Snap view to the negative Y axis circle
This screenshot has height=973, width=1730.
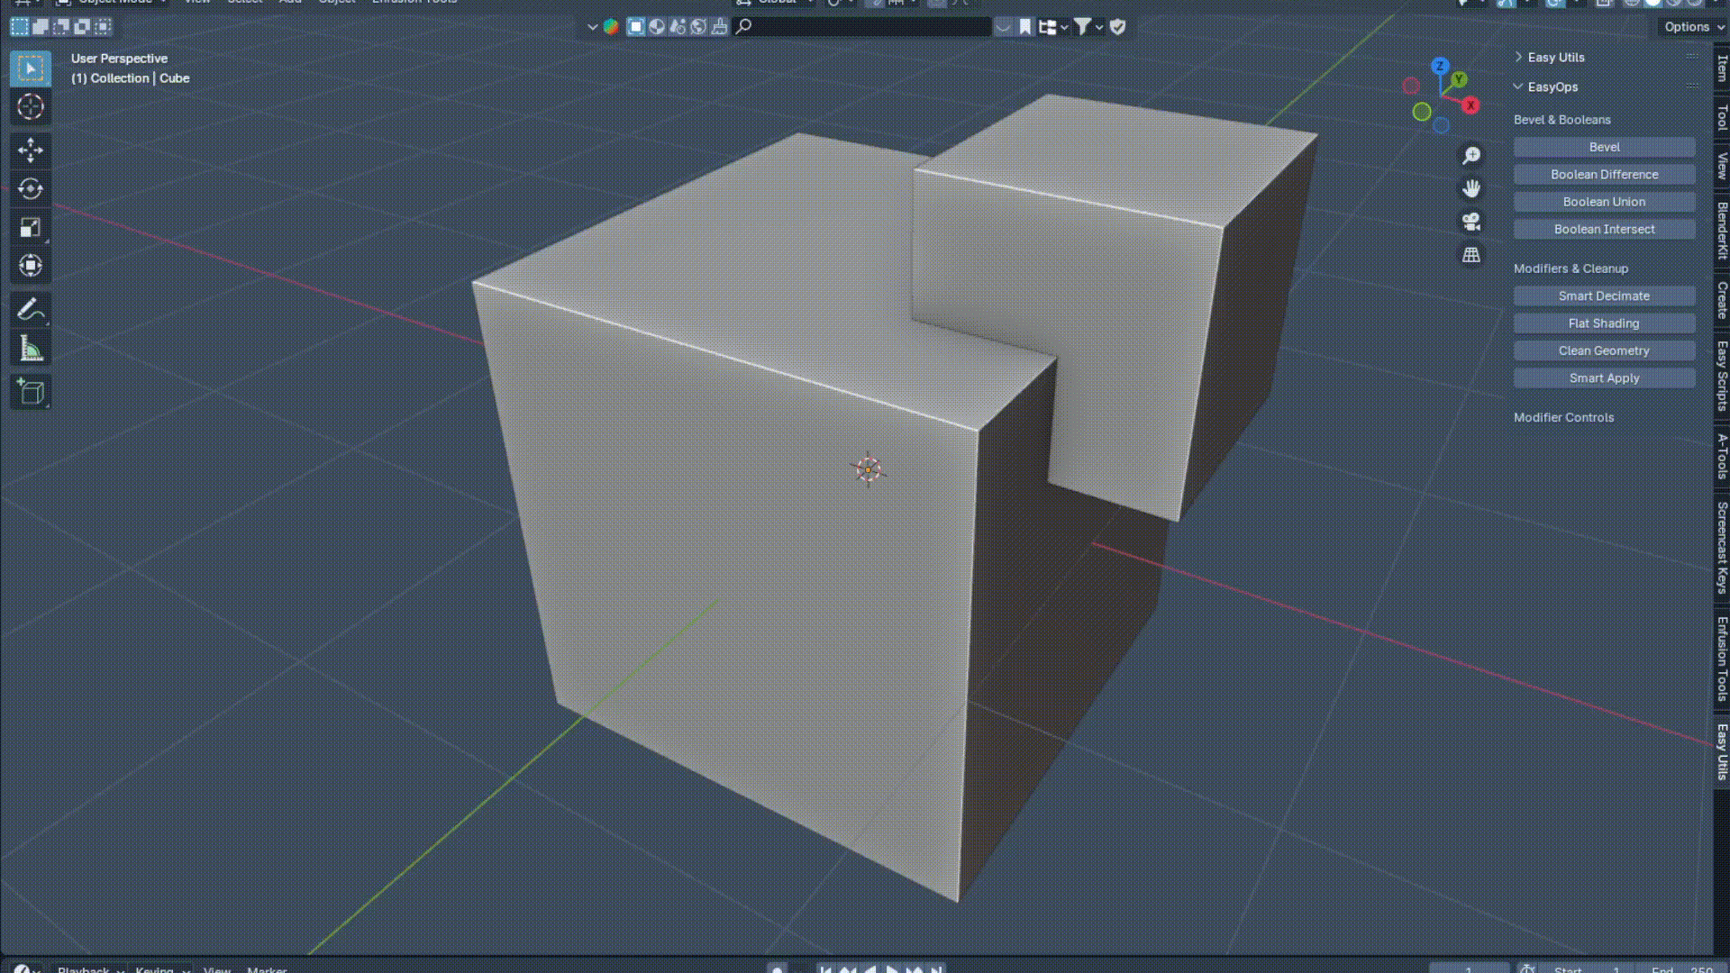click(1422, 112)
